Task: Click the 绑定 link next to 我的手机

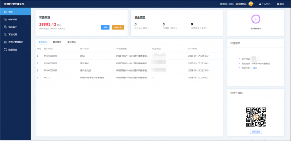Action: (255, 68)
